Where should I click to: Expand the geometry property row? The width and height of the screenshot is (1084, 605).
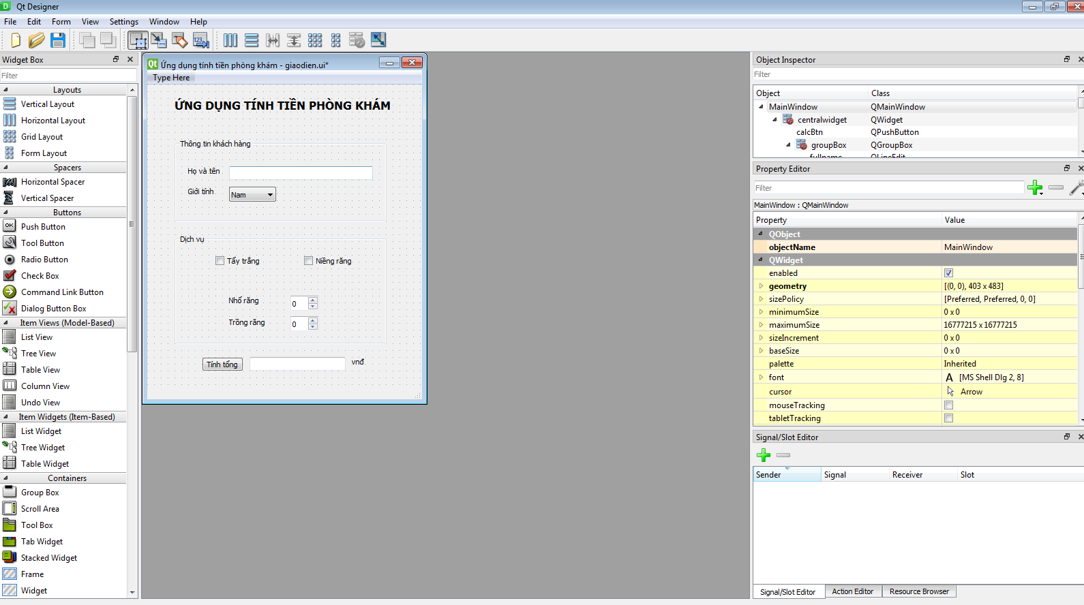(761, 286)
